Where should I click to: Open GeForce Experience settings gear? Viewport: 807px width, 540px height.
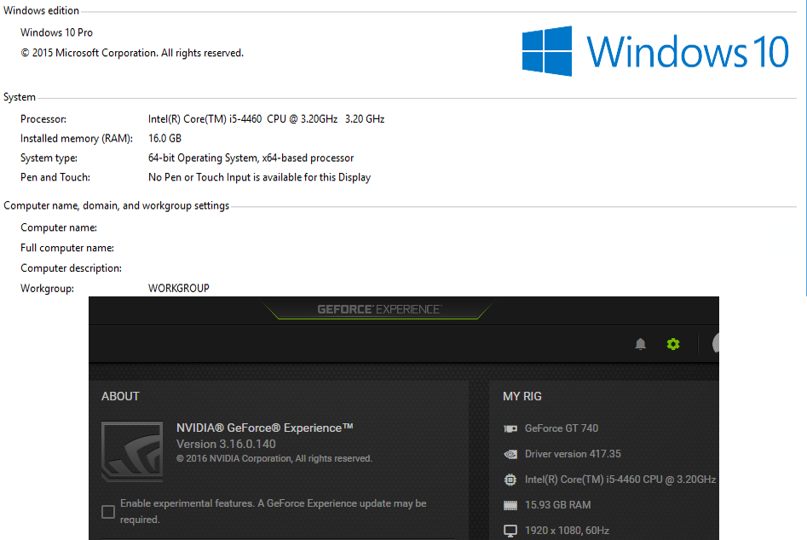click(673, 344)
